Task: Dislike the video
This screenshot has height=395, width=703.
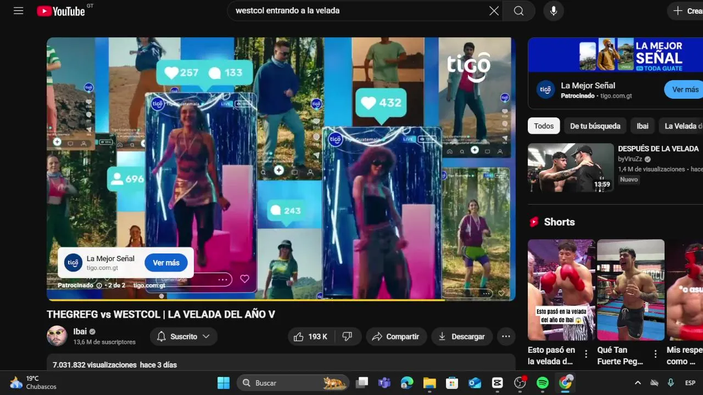Action: (x=347, y=336)
